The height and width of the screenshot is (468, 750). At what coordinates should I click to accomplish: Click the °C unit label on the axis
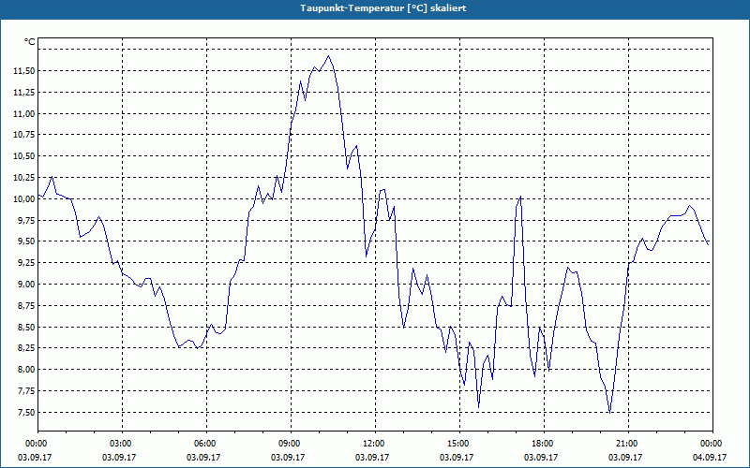(x=30, y=42)
